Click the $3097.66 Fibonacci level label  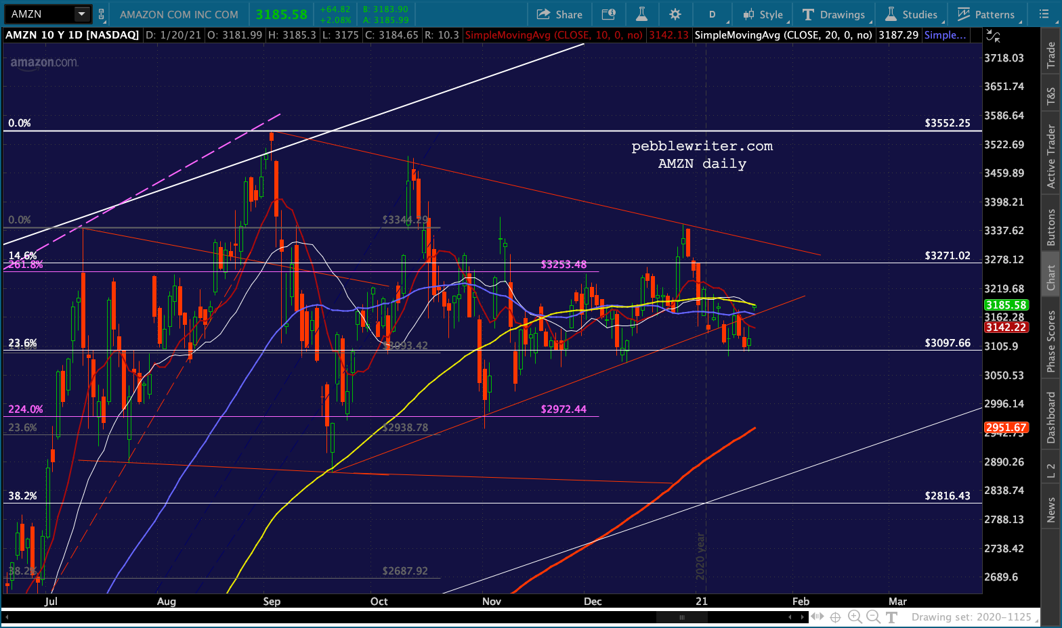click(x=948, y=343)
